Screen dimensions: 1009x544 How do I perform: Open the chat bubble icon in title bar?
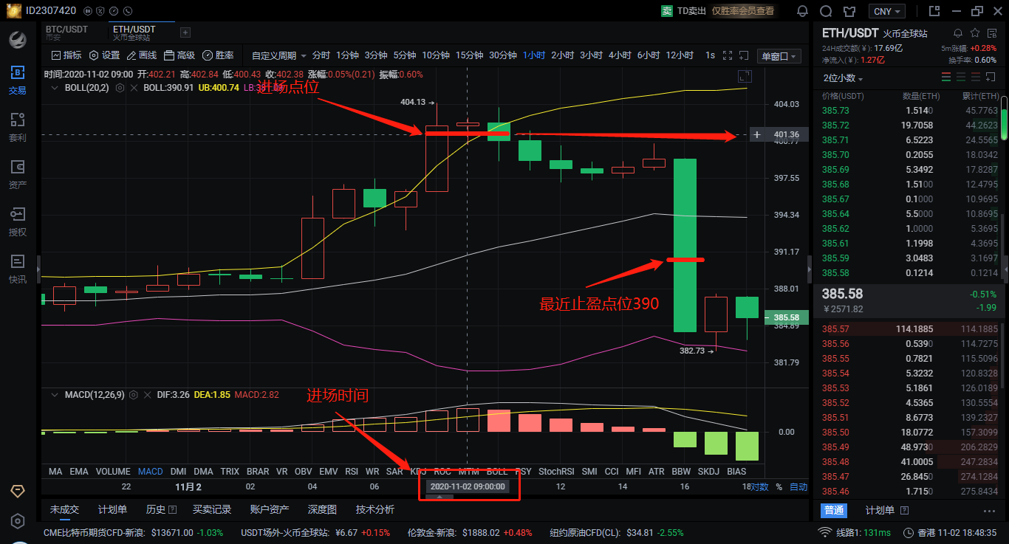[826, 11]
